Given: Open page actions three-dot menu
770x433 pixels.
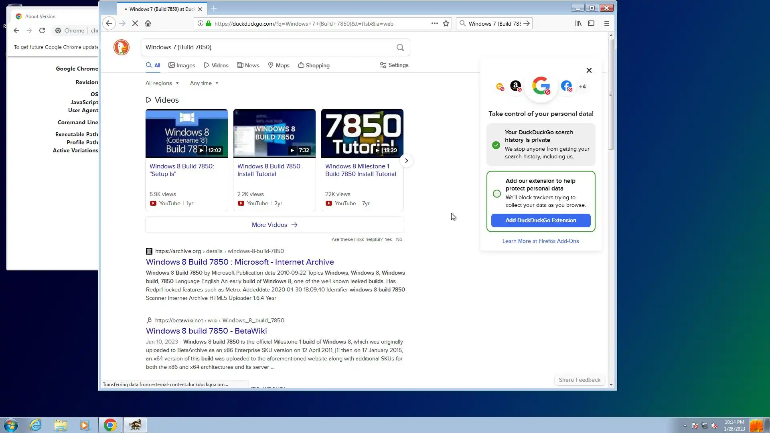Looking at the screenshot, I should coord(434,23).
